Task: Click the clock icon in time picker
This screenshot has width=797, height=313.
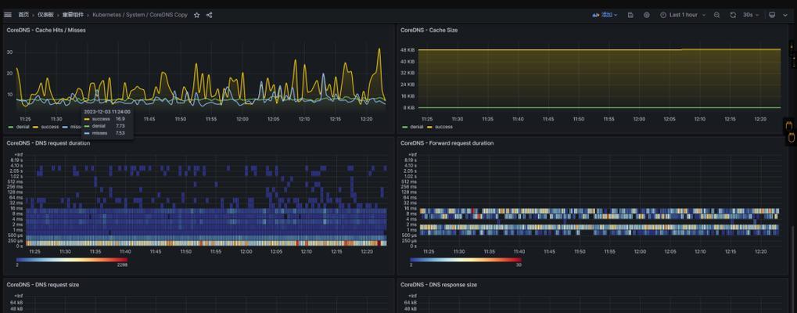Action: (662, 15)
